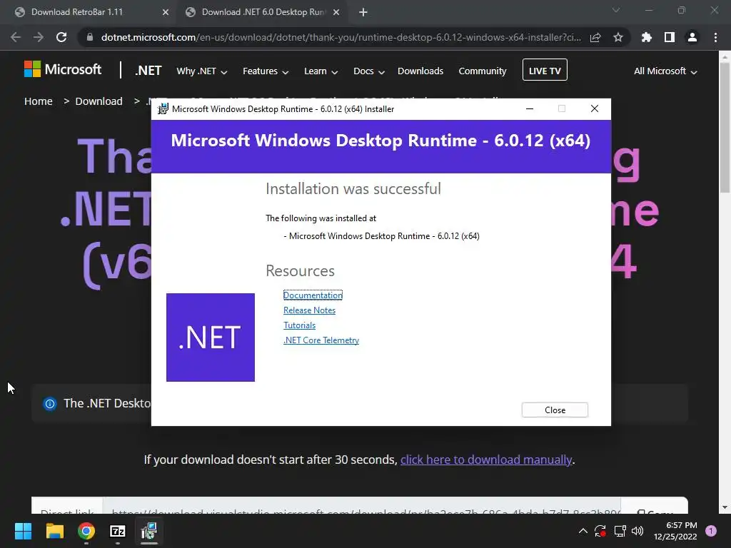This screenshot has height=548, width=731.
Task: Go back in Chrome
Action: [16, 37]
